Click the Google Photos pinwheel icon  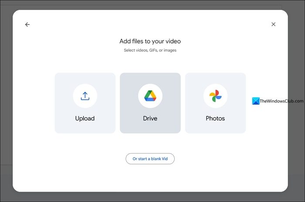coord(215,96)
